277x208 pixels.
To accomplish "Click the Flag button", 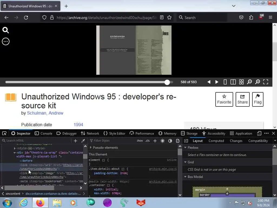I will point(258,99).
